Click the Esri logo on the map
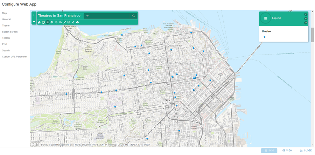The image size is (315, 155). pos(35,144)
